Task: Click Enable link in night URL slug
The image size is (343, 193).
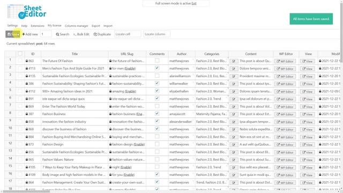Action: (x=126, y=167)
